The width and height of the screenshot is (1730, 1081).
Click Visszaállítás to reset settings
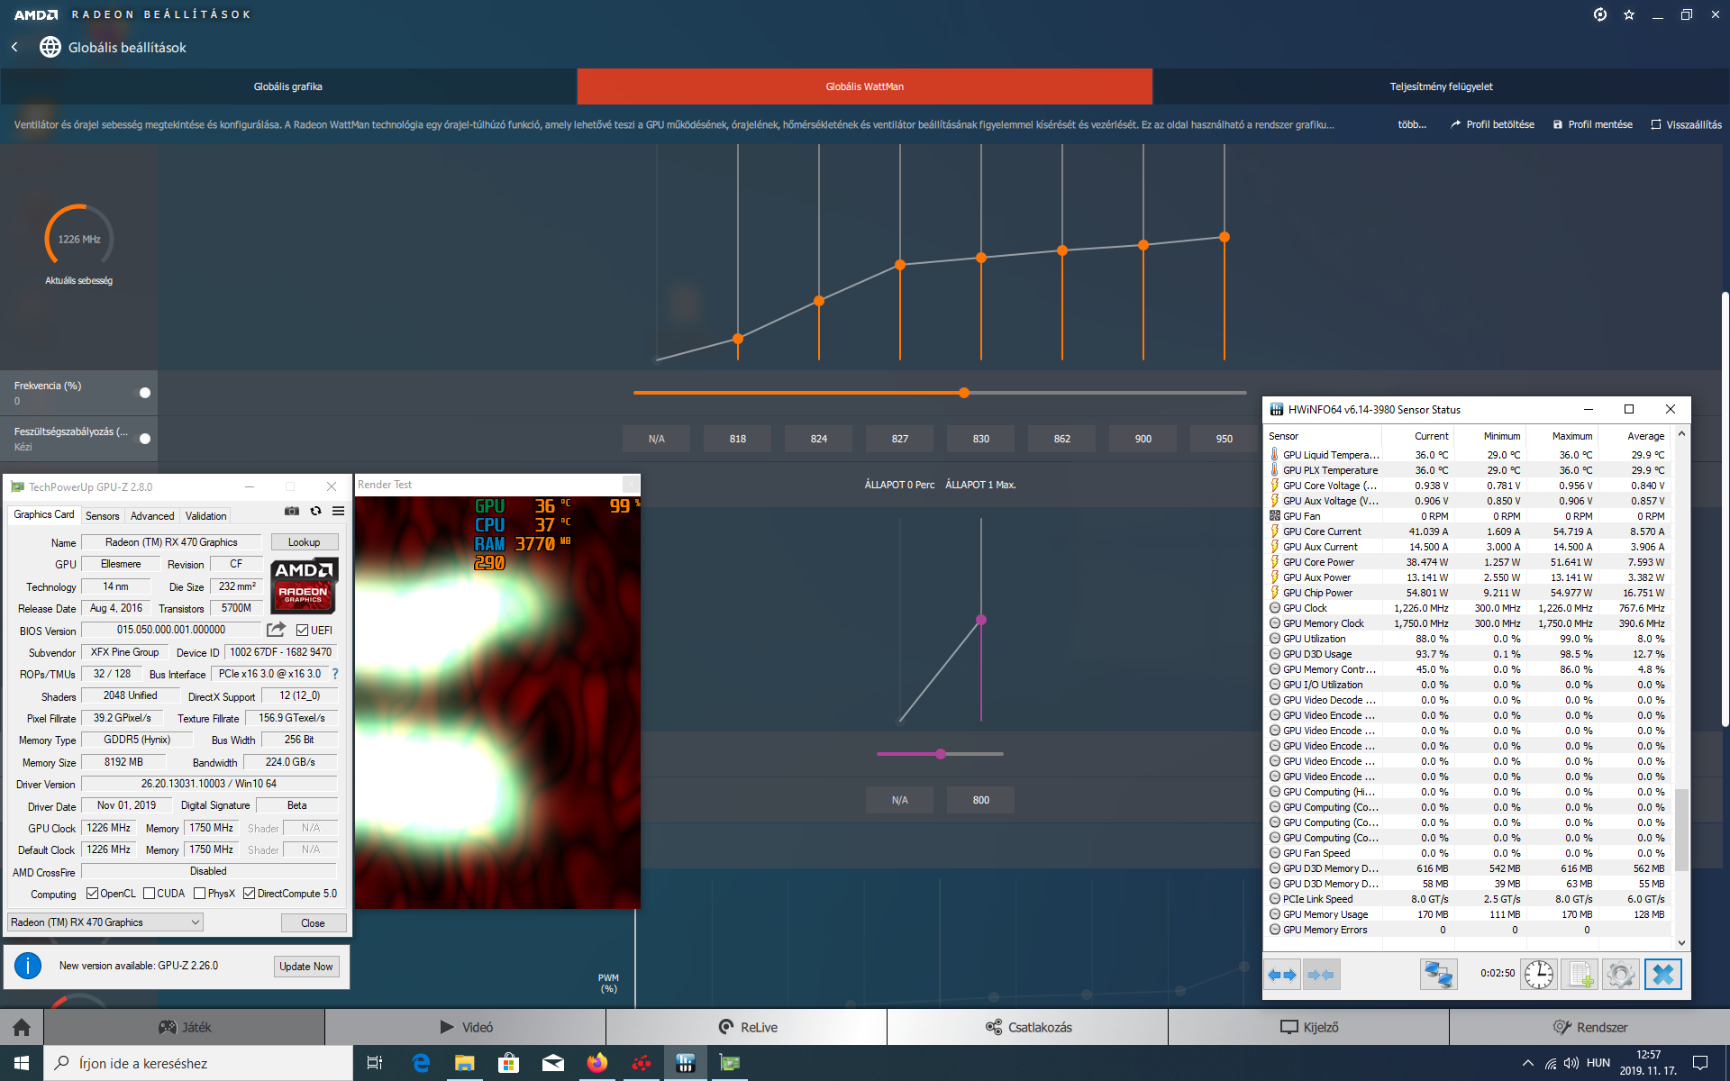coord(1686,124)
